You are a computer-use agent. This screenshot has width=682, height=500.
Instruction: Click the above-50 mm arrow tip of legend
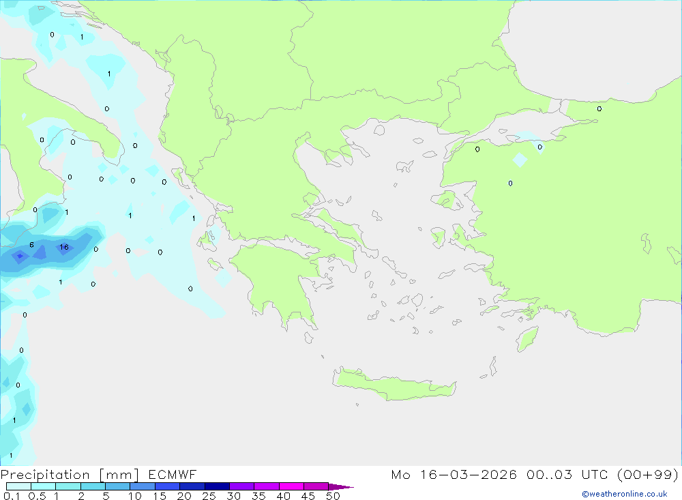point(340,487)
